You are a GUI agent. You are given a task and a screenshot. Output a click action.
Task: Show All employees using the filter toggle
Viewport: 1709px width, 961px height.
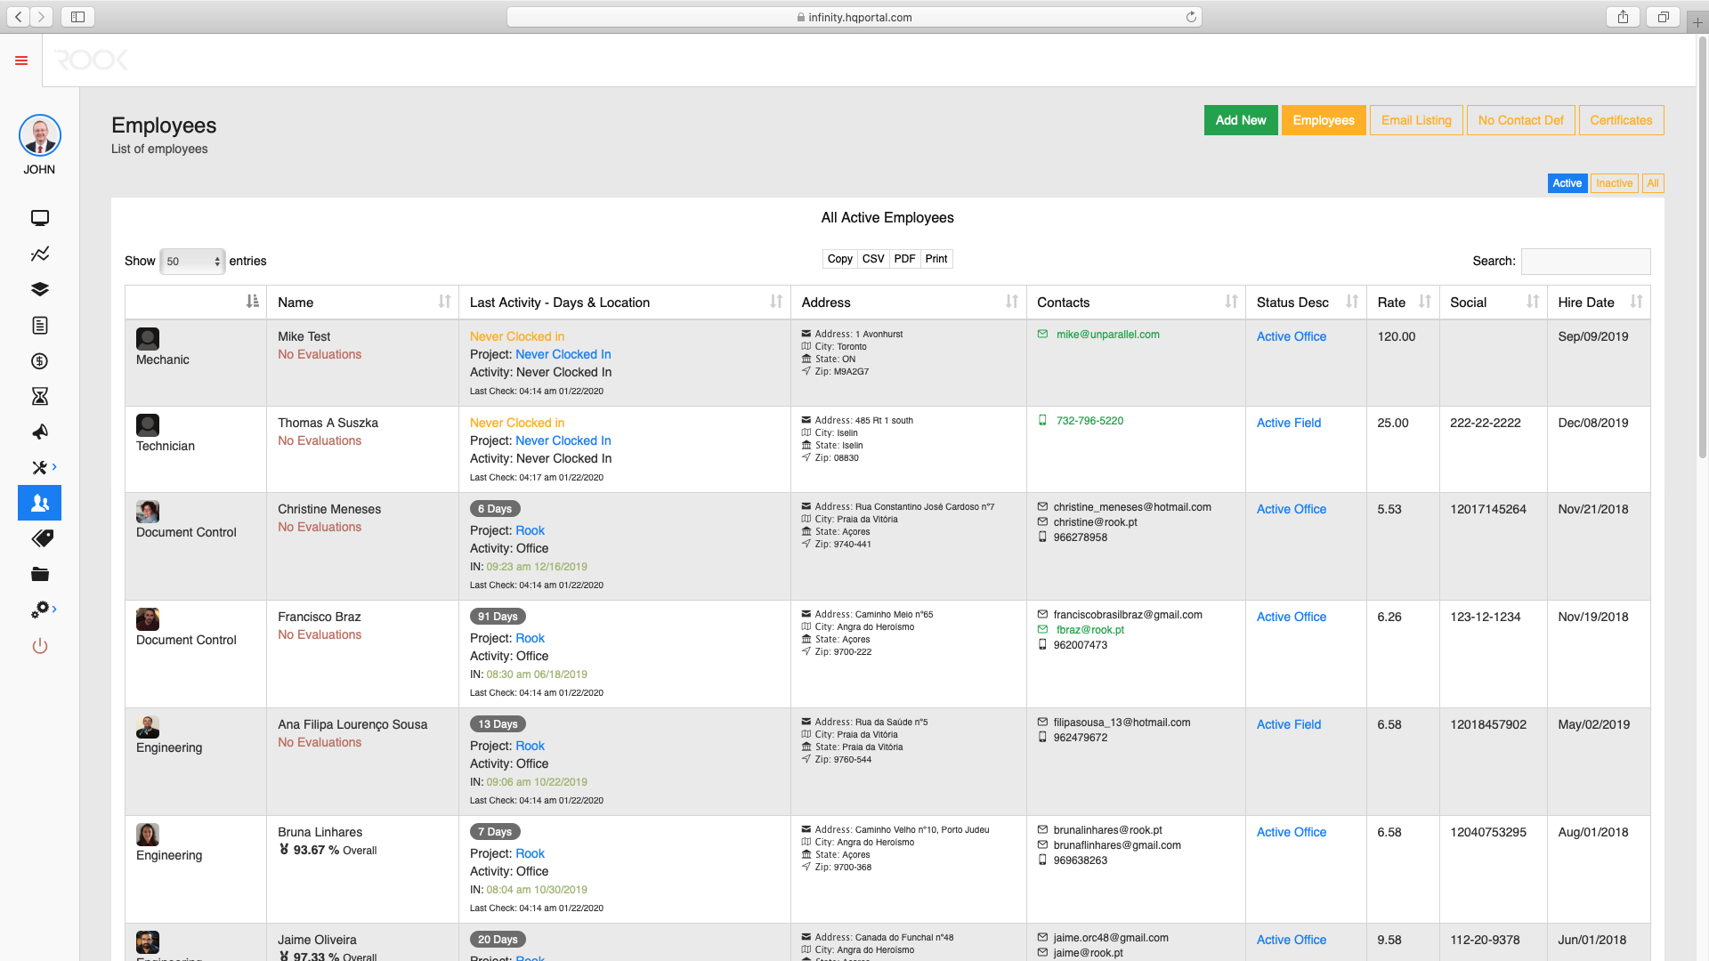(1652, 183)
